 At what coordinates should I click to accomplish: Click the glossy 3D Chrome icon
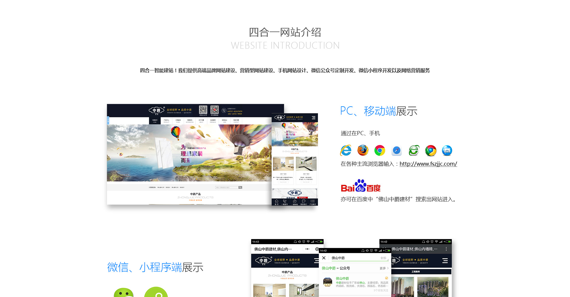[x=431, y=151]
